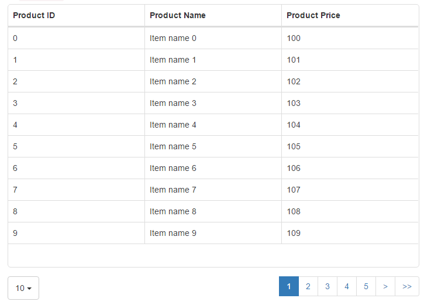The height and width of the screenshot is (305, 424).
Task: Select the cell 'Item name 1'
Action: click(x=213, y=60)
